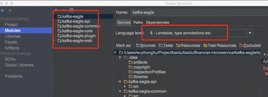Select the kafka-eagle-web module
This screenshot has height=97, width=268.
(x=77, y=41)
